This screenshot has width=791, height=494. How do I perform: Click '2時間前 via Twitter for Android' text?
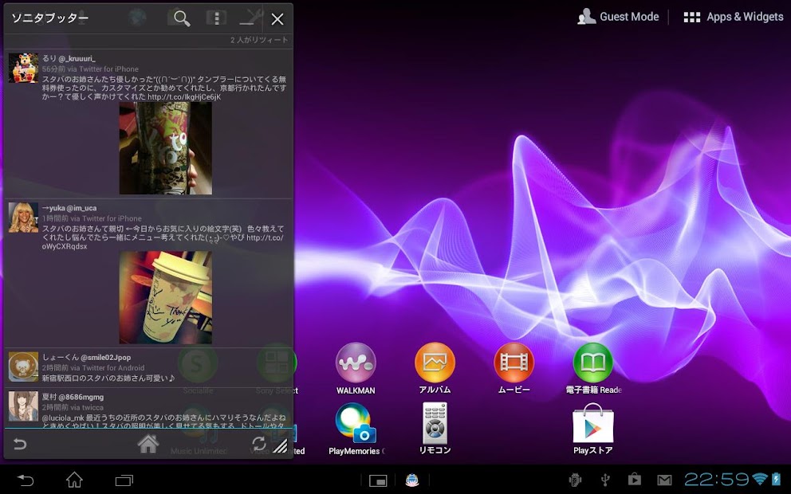point(93,368)
